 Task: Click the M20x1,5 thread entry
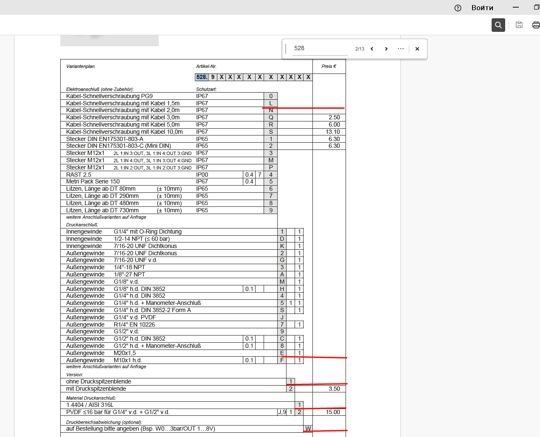(125, 353)
